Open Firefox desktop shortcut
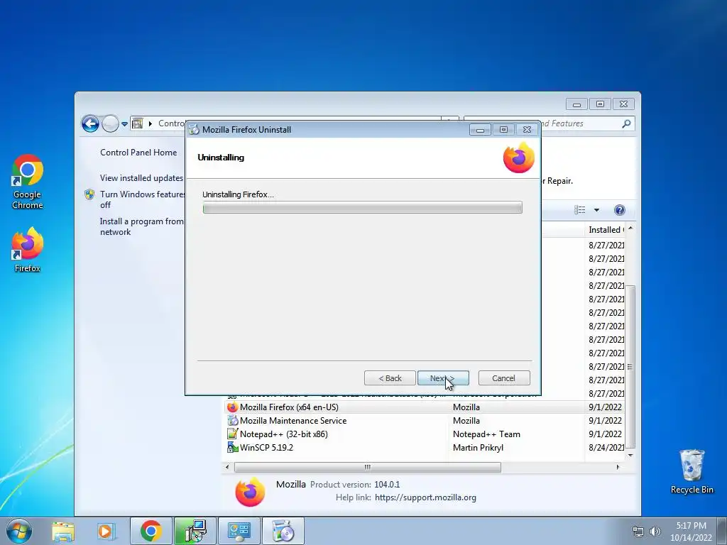 tap(28, 250)
